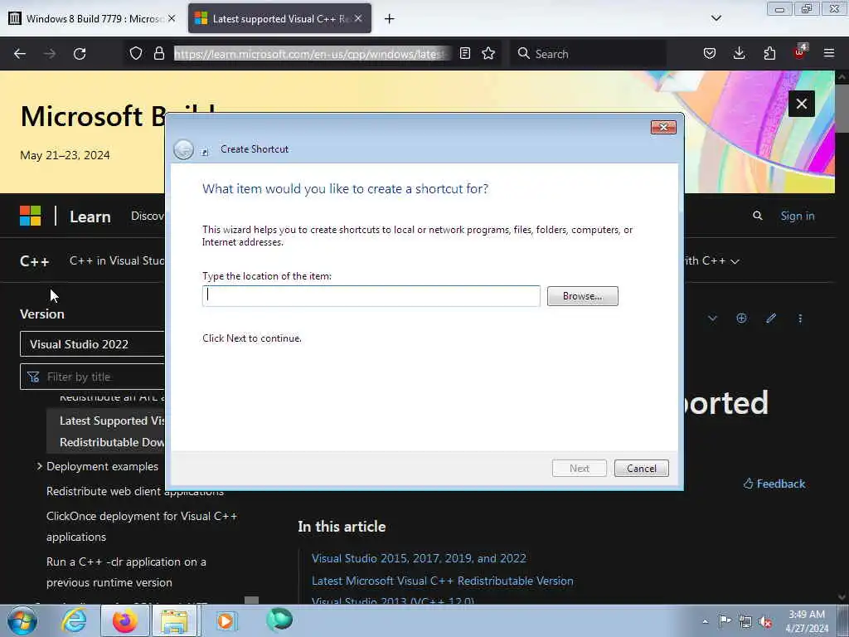Viewport: 849px width, 637px height.
Task: Open Firefox extensions puzzle icon
Action: (x=769, y=53)
